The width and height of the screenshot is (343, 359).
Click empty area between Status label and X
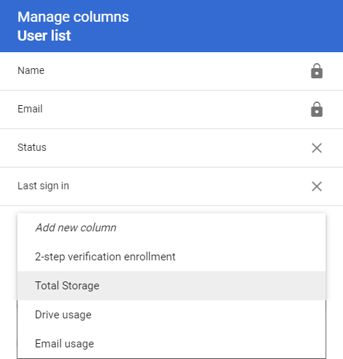[x=177, y=148]
